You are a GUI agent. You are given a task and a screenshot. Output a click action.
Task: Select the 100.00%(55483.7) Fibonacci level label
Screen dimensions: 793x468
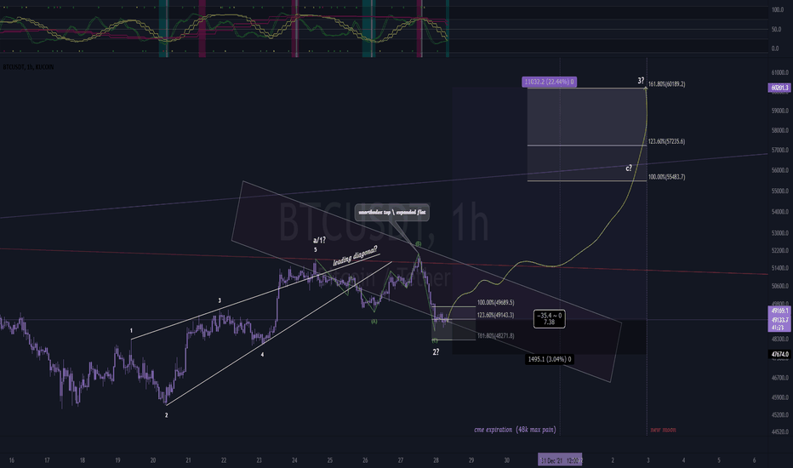666,177
